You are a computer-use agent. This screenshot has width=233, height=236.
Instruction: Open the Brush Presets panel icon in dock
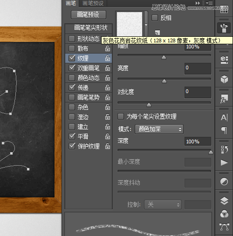click(x=224, y=28)
